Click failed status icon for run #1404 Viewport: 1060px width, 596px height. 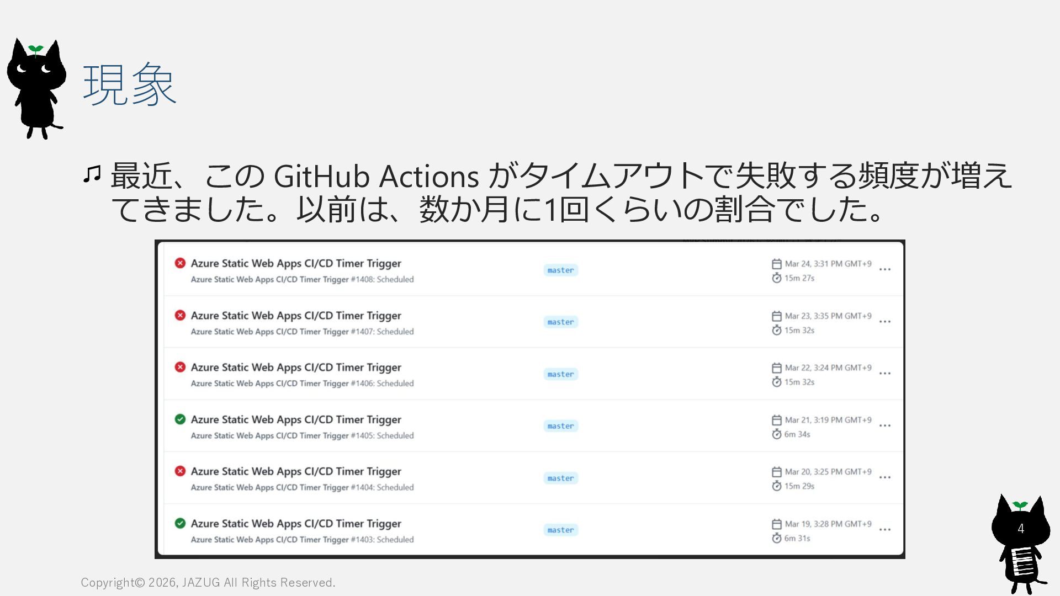click(180, 471)
